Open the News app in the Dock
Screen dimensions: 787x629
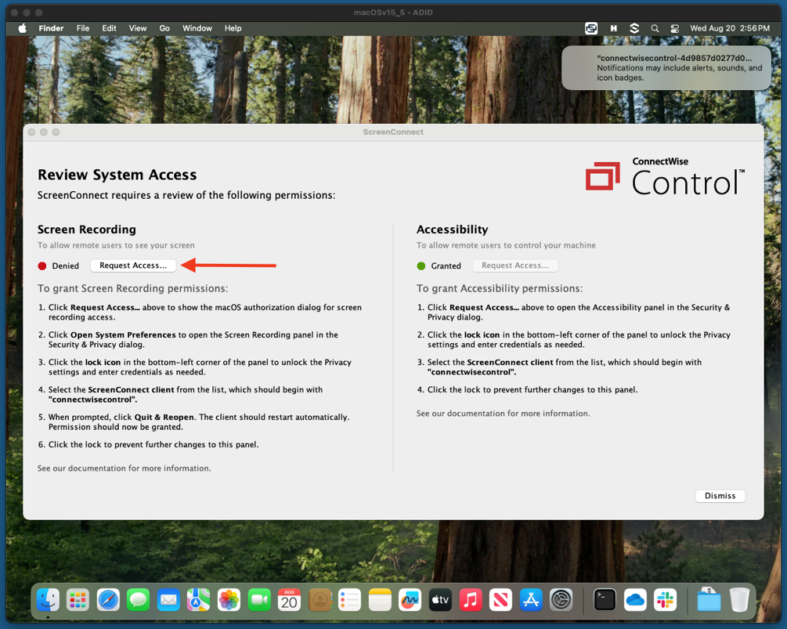coord(501,600)
